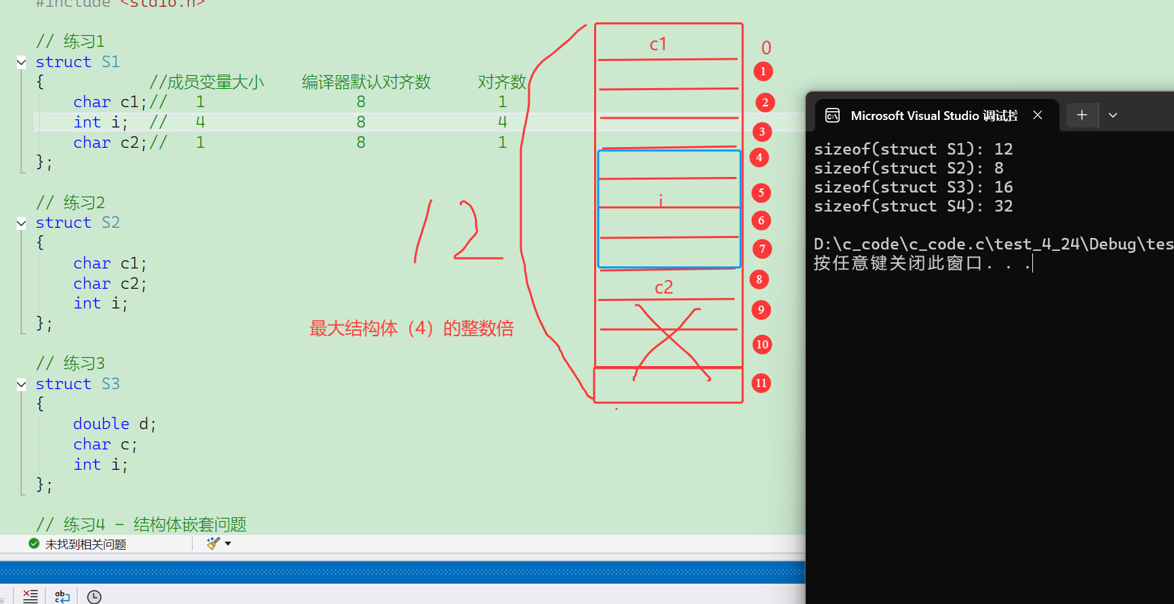Click 'char c1;' in struct S2
The height and width of the screenshot is (604, 1174).
pyautogui.click(x=110, y=263)
